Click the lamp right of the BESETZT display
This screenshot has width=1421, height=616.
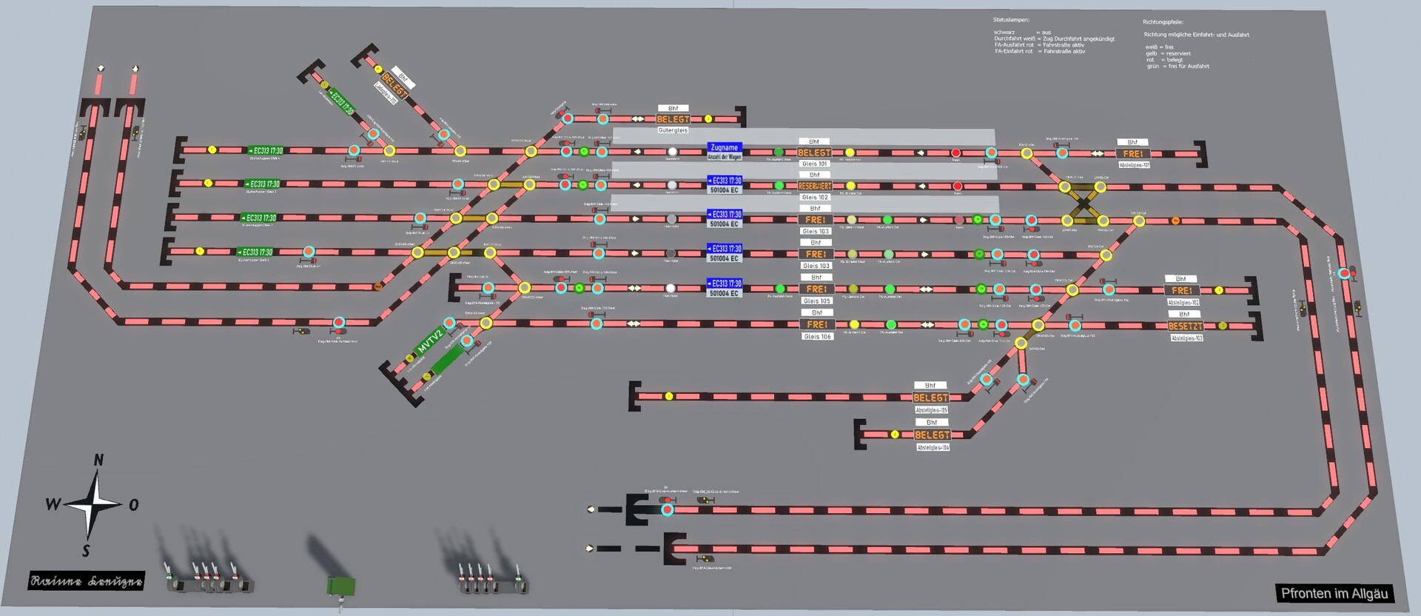[x=1223, y=326]
